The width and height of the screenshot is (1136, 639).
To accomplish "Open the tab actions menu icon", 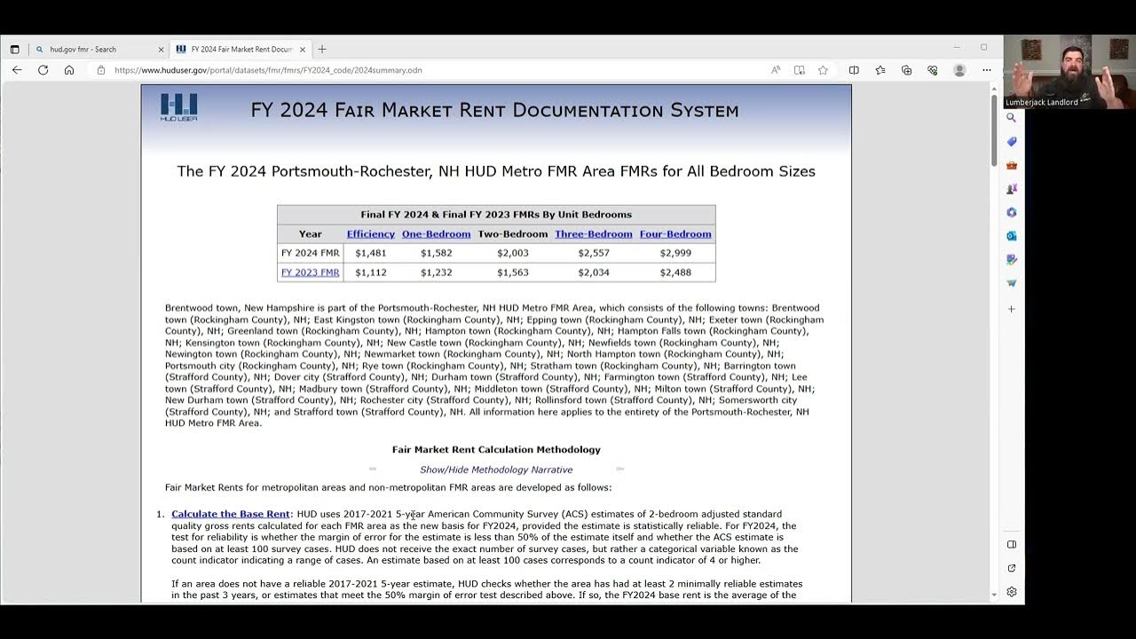I will tap(14, 50).
